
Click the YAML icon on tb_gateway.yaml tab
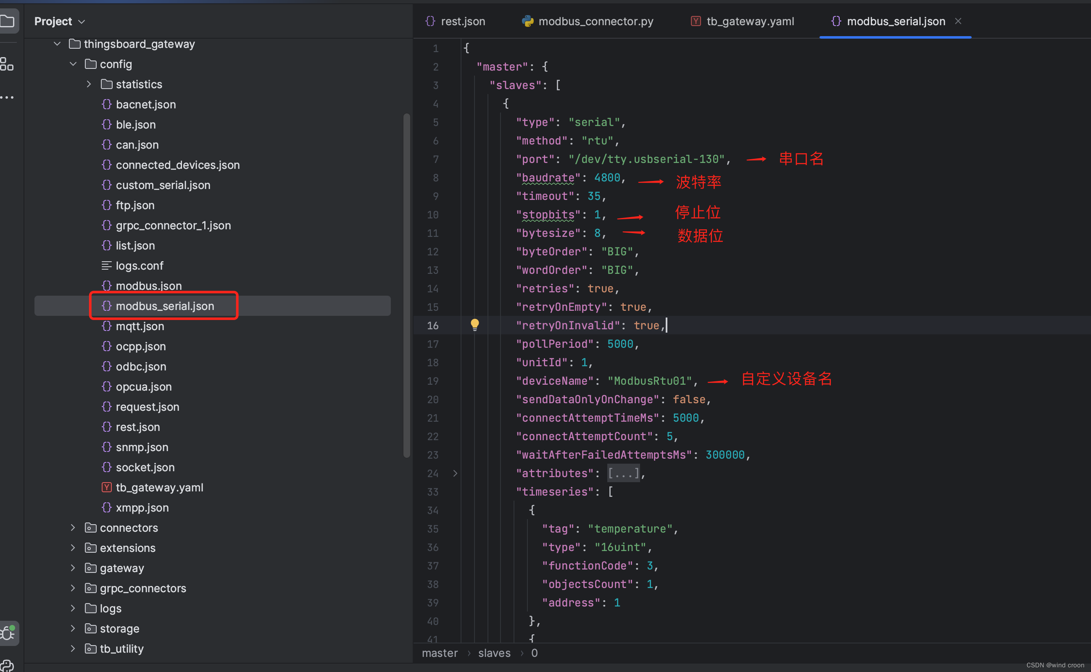click(696, 21)
